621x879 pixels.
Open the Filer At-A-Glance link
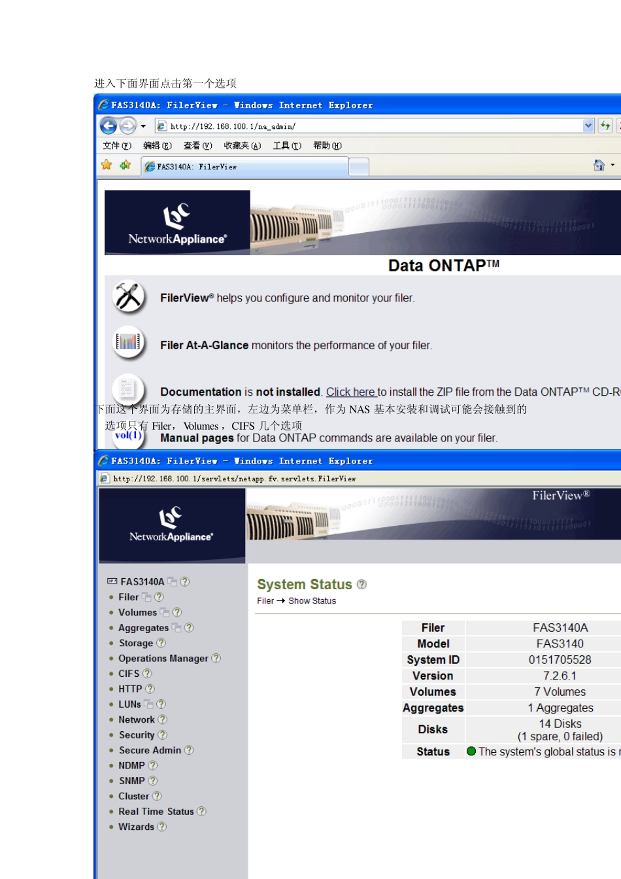[x=204, y=345]
